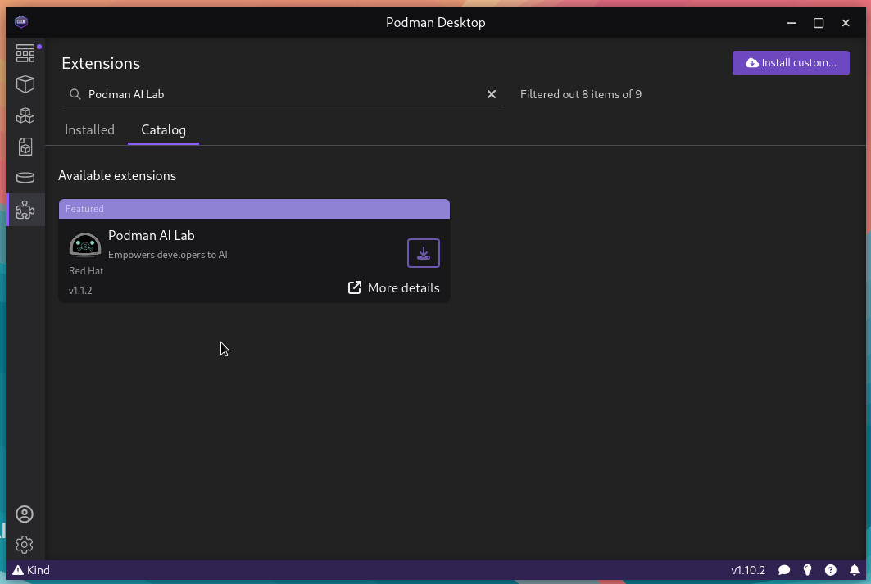Open Accounts from the sidebar
871x584 pixels.
[25, 514]
